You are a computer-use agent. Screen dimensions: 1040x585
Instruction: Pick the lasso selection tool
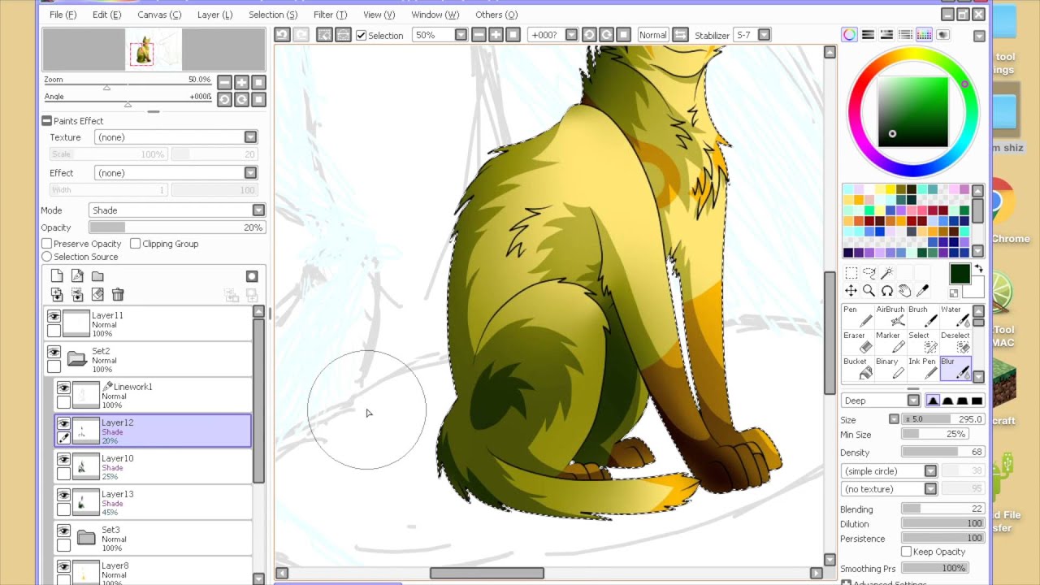coord(869,273)
